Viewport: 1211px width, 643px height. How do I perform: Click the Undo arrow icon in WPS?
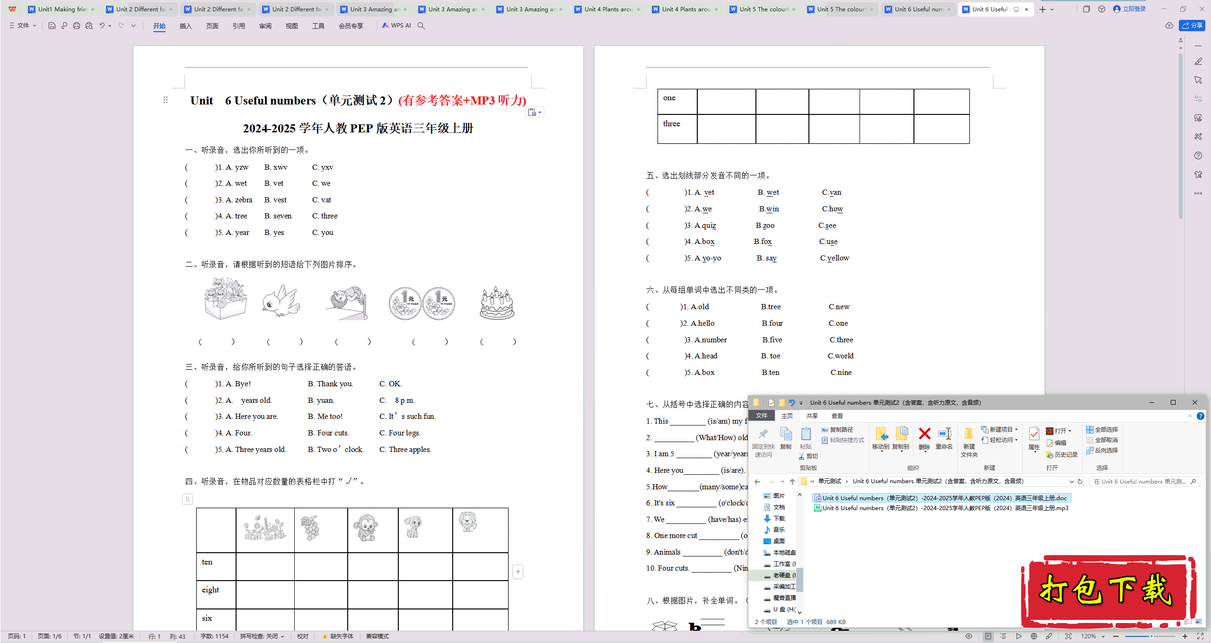(x=102, y=26)
